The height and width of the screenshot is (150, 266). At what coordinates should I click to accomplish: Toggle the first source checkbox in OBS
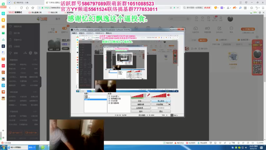[x=109, y=96]
